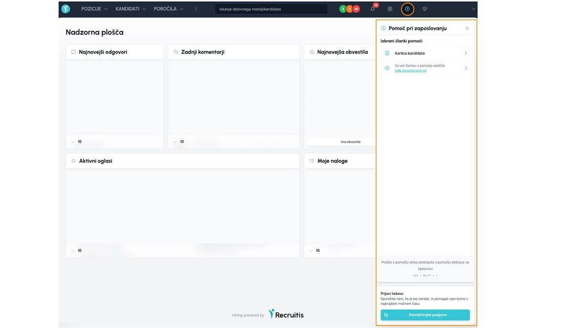
Task: Change page size in Aktivni oglasi panel
Action: click(77, 250)
